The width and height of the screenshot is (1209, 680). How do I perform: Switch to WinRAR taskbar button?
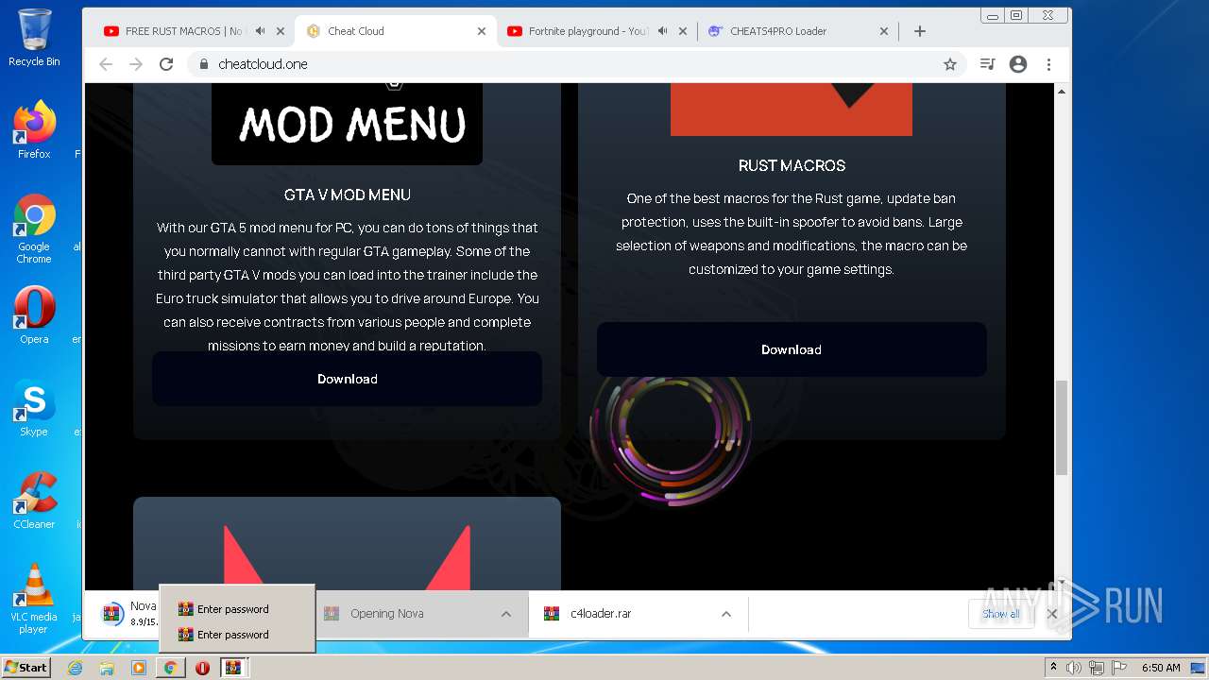(233, 668)
